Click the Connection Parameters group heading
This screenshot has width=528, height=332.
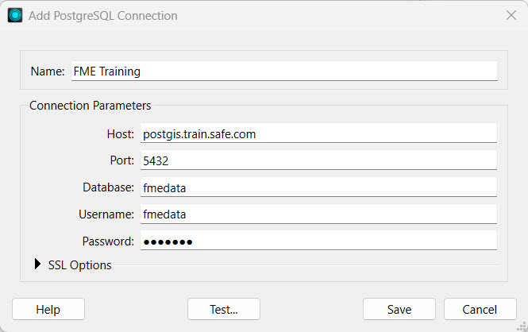pos(91,106)
